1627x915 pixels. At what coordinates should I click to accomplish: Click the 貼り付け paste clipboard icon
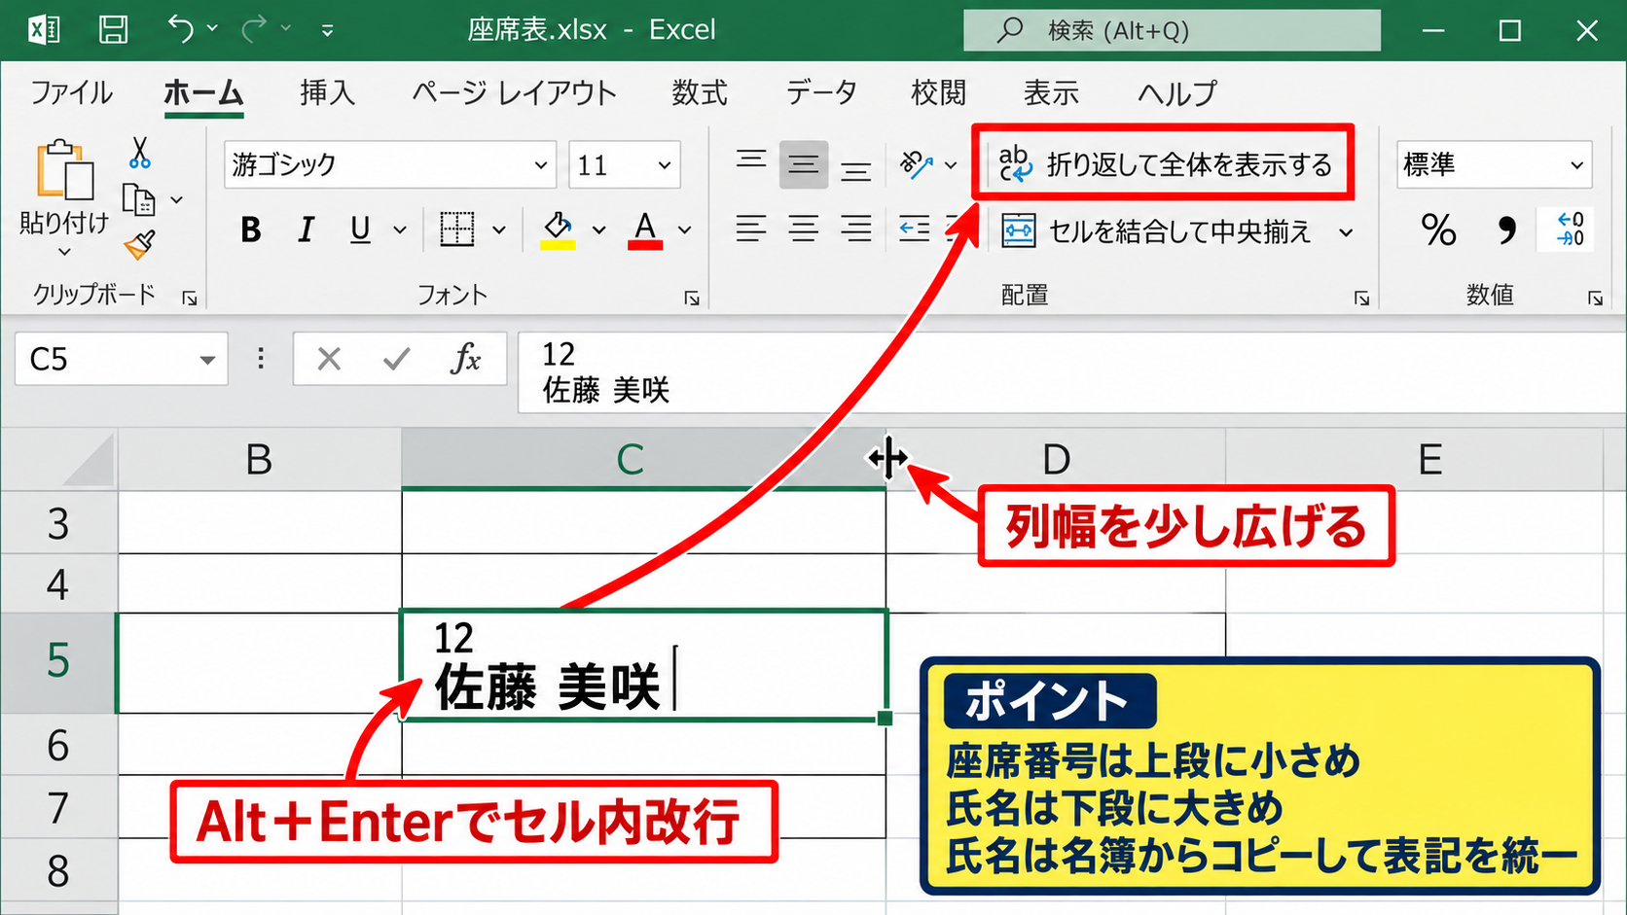pyautogui.click(x=64, y=170)
